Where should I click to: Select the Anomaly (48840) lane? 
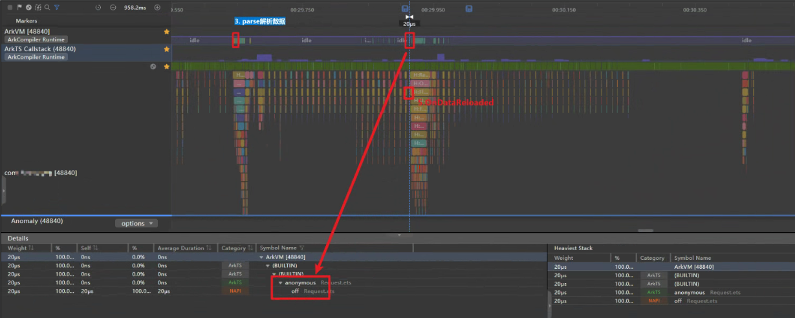tap(37, 221)
